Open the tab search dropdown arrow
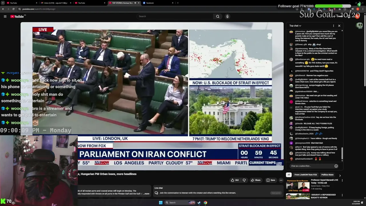Screen dimensions: 366x206 [3, 3]
